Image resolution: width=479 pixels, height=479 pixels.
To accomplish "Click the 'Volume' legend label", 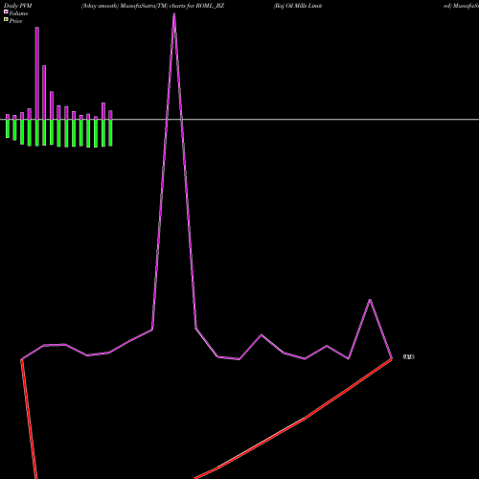I will coord(18,13).
